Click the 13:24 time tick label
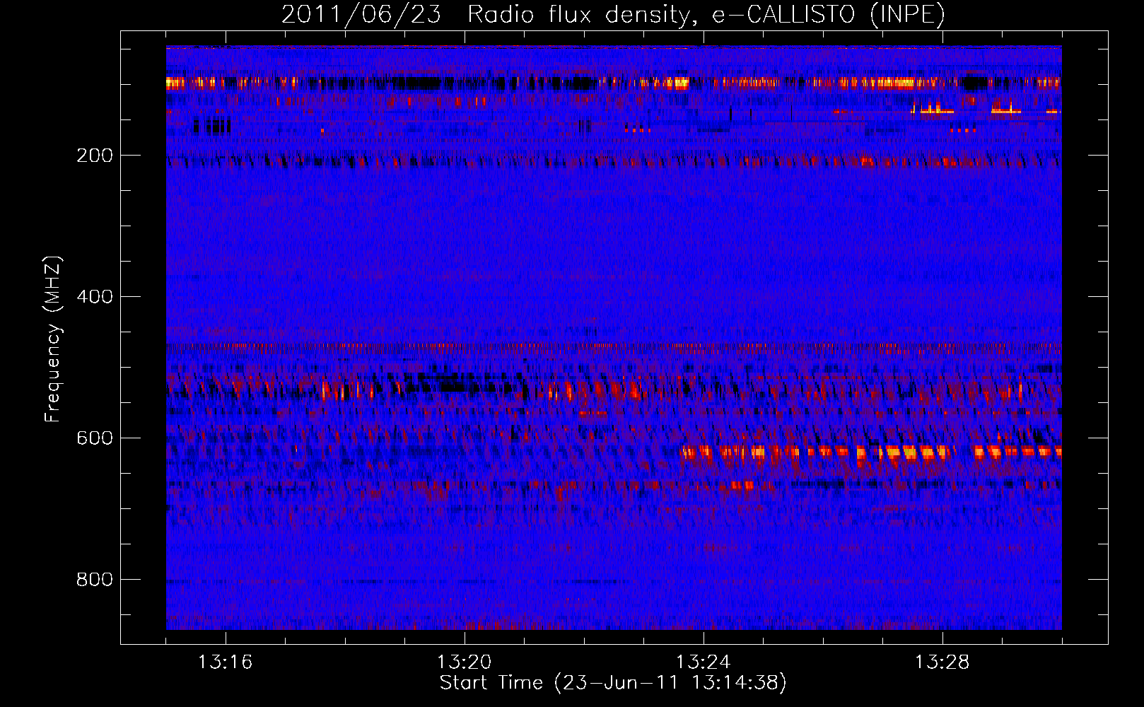The width and height of the screenshot is (1144, 707). point(703,662)
